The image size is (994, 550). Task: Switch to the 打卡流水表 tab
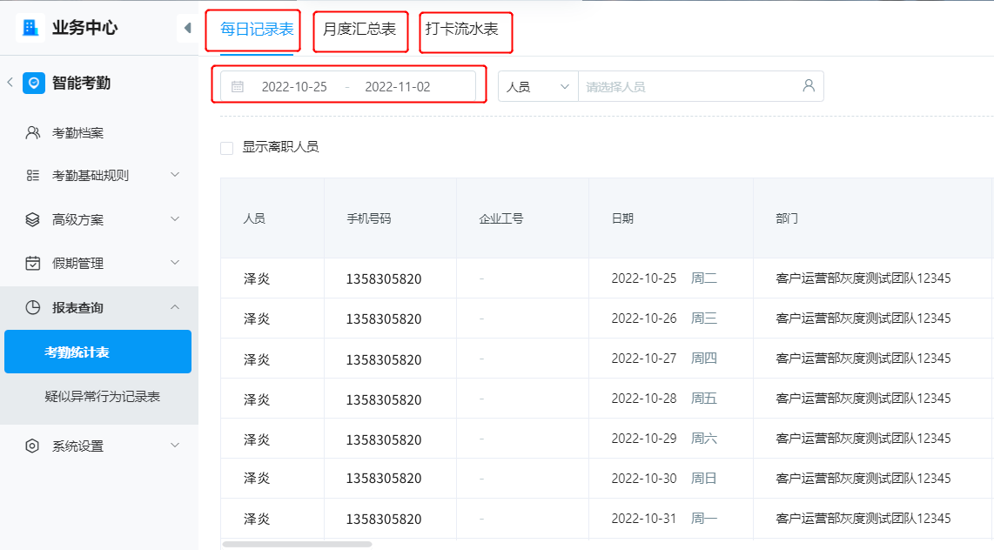[x=462, y=29]
